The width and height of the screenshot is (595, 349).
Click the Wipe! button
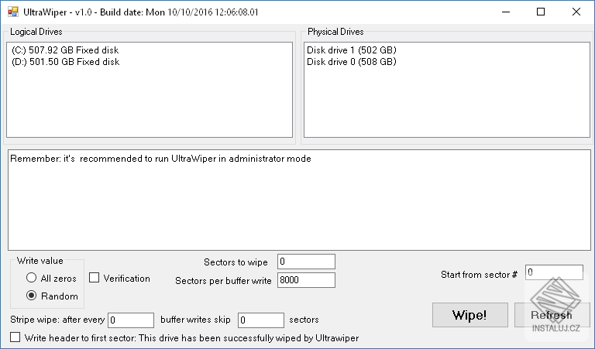[469, 315]
